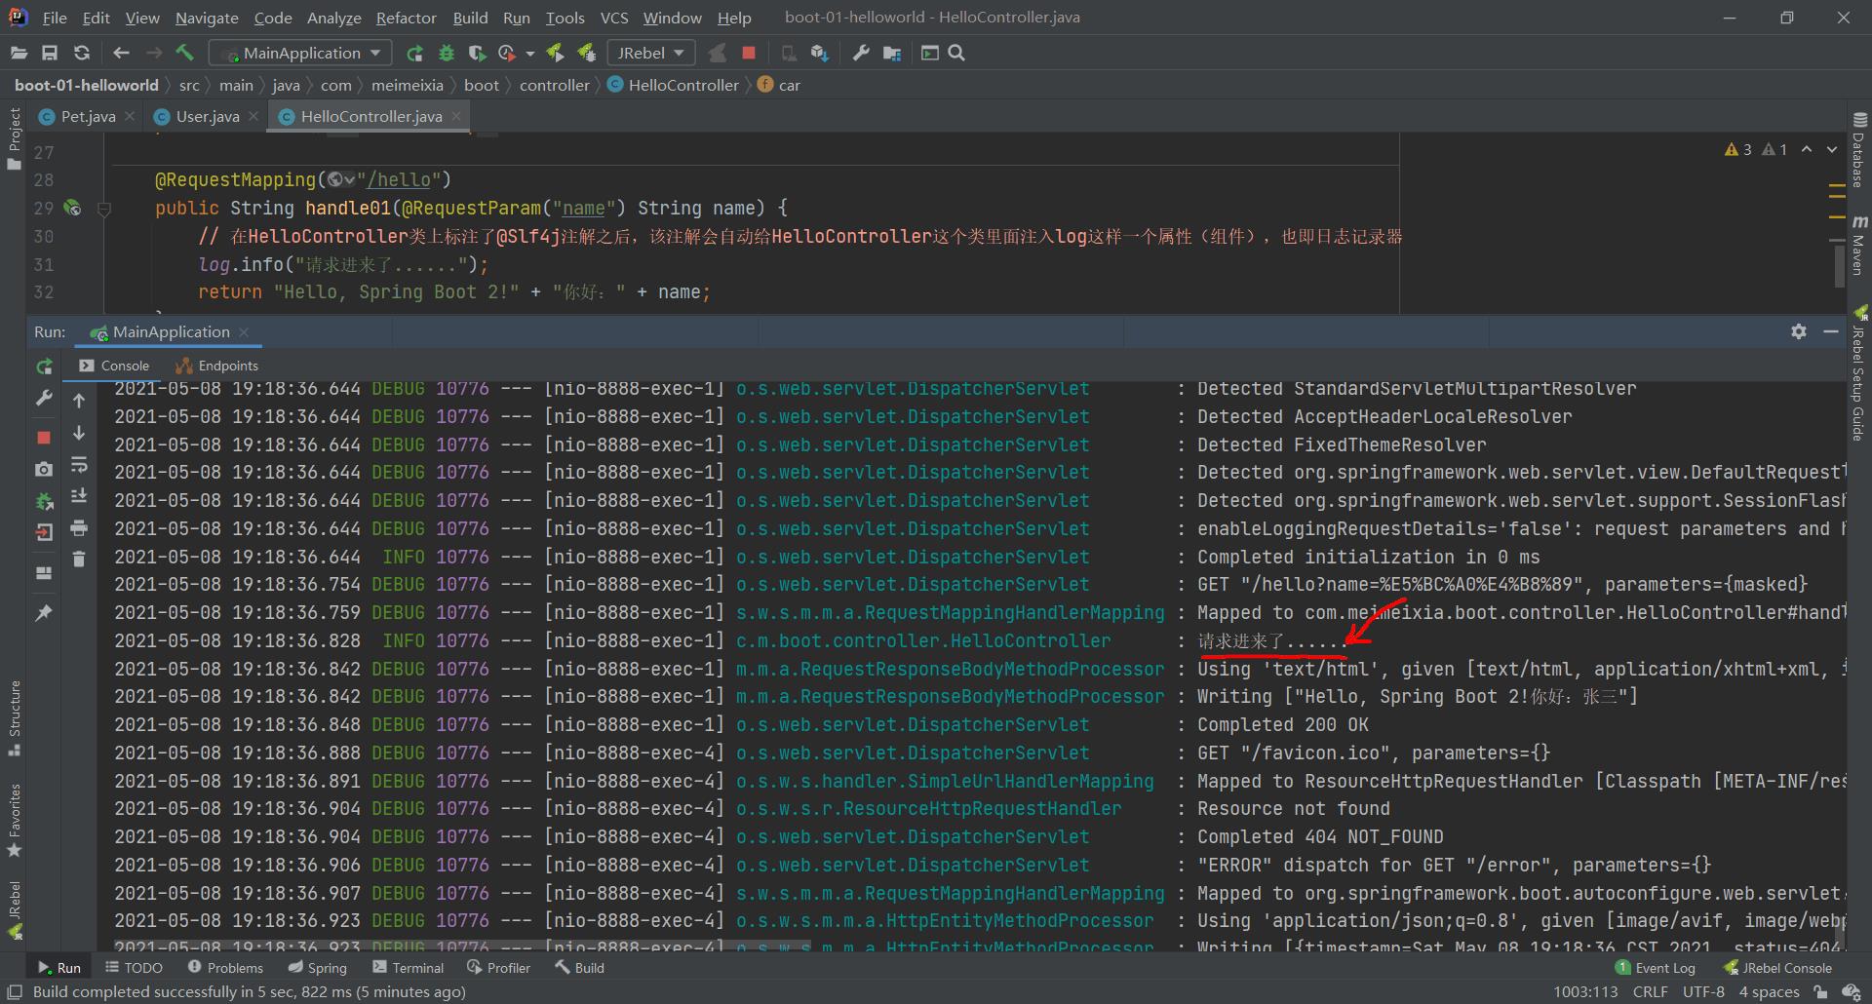1872x1004 pixels.
Task: Toggle the Database tool window
Action: pos(1858,150)
